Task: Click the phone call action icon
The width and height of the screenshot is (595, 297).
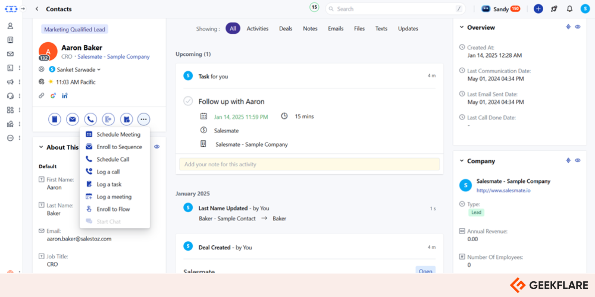Action: tap(90, 119)
